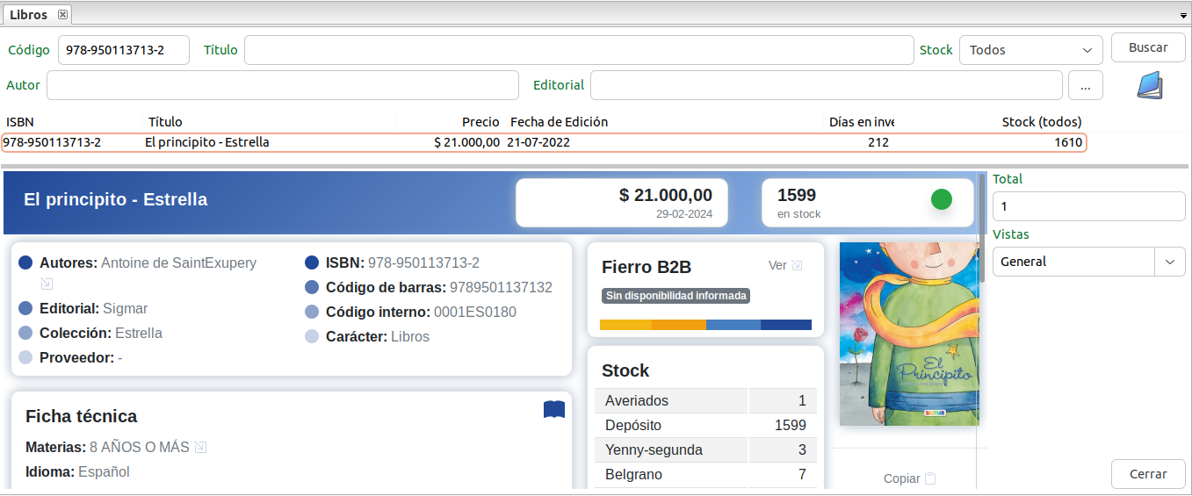This screenshot has width=1192, height=496.
Task: Click into the Título search field
Action: point(579,50)
